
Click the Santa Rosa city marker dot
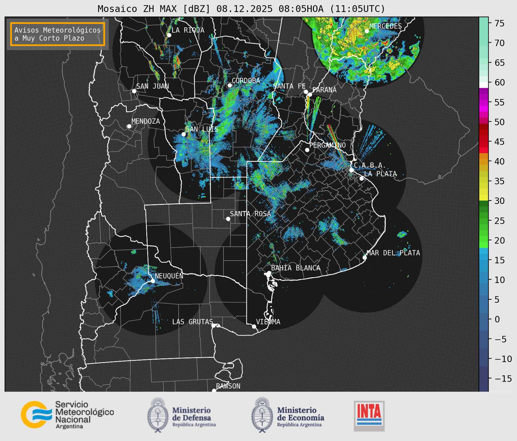pos(228,219)
